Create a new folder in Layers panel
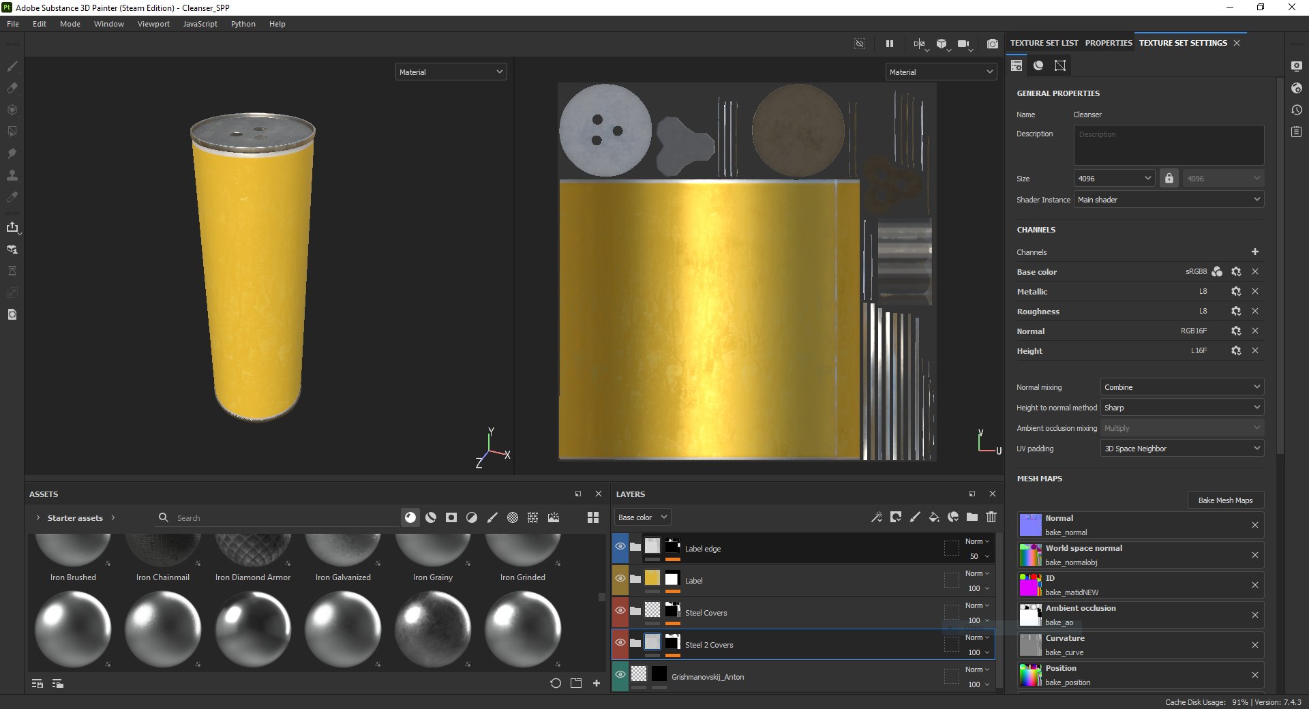Image resolution: width=1309 pixels, height=709 pixels. tap(972, 517)
